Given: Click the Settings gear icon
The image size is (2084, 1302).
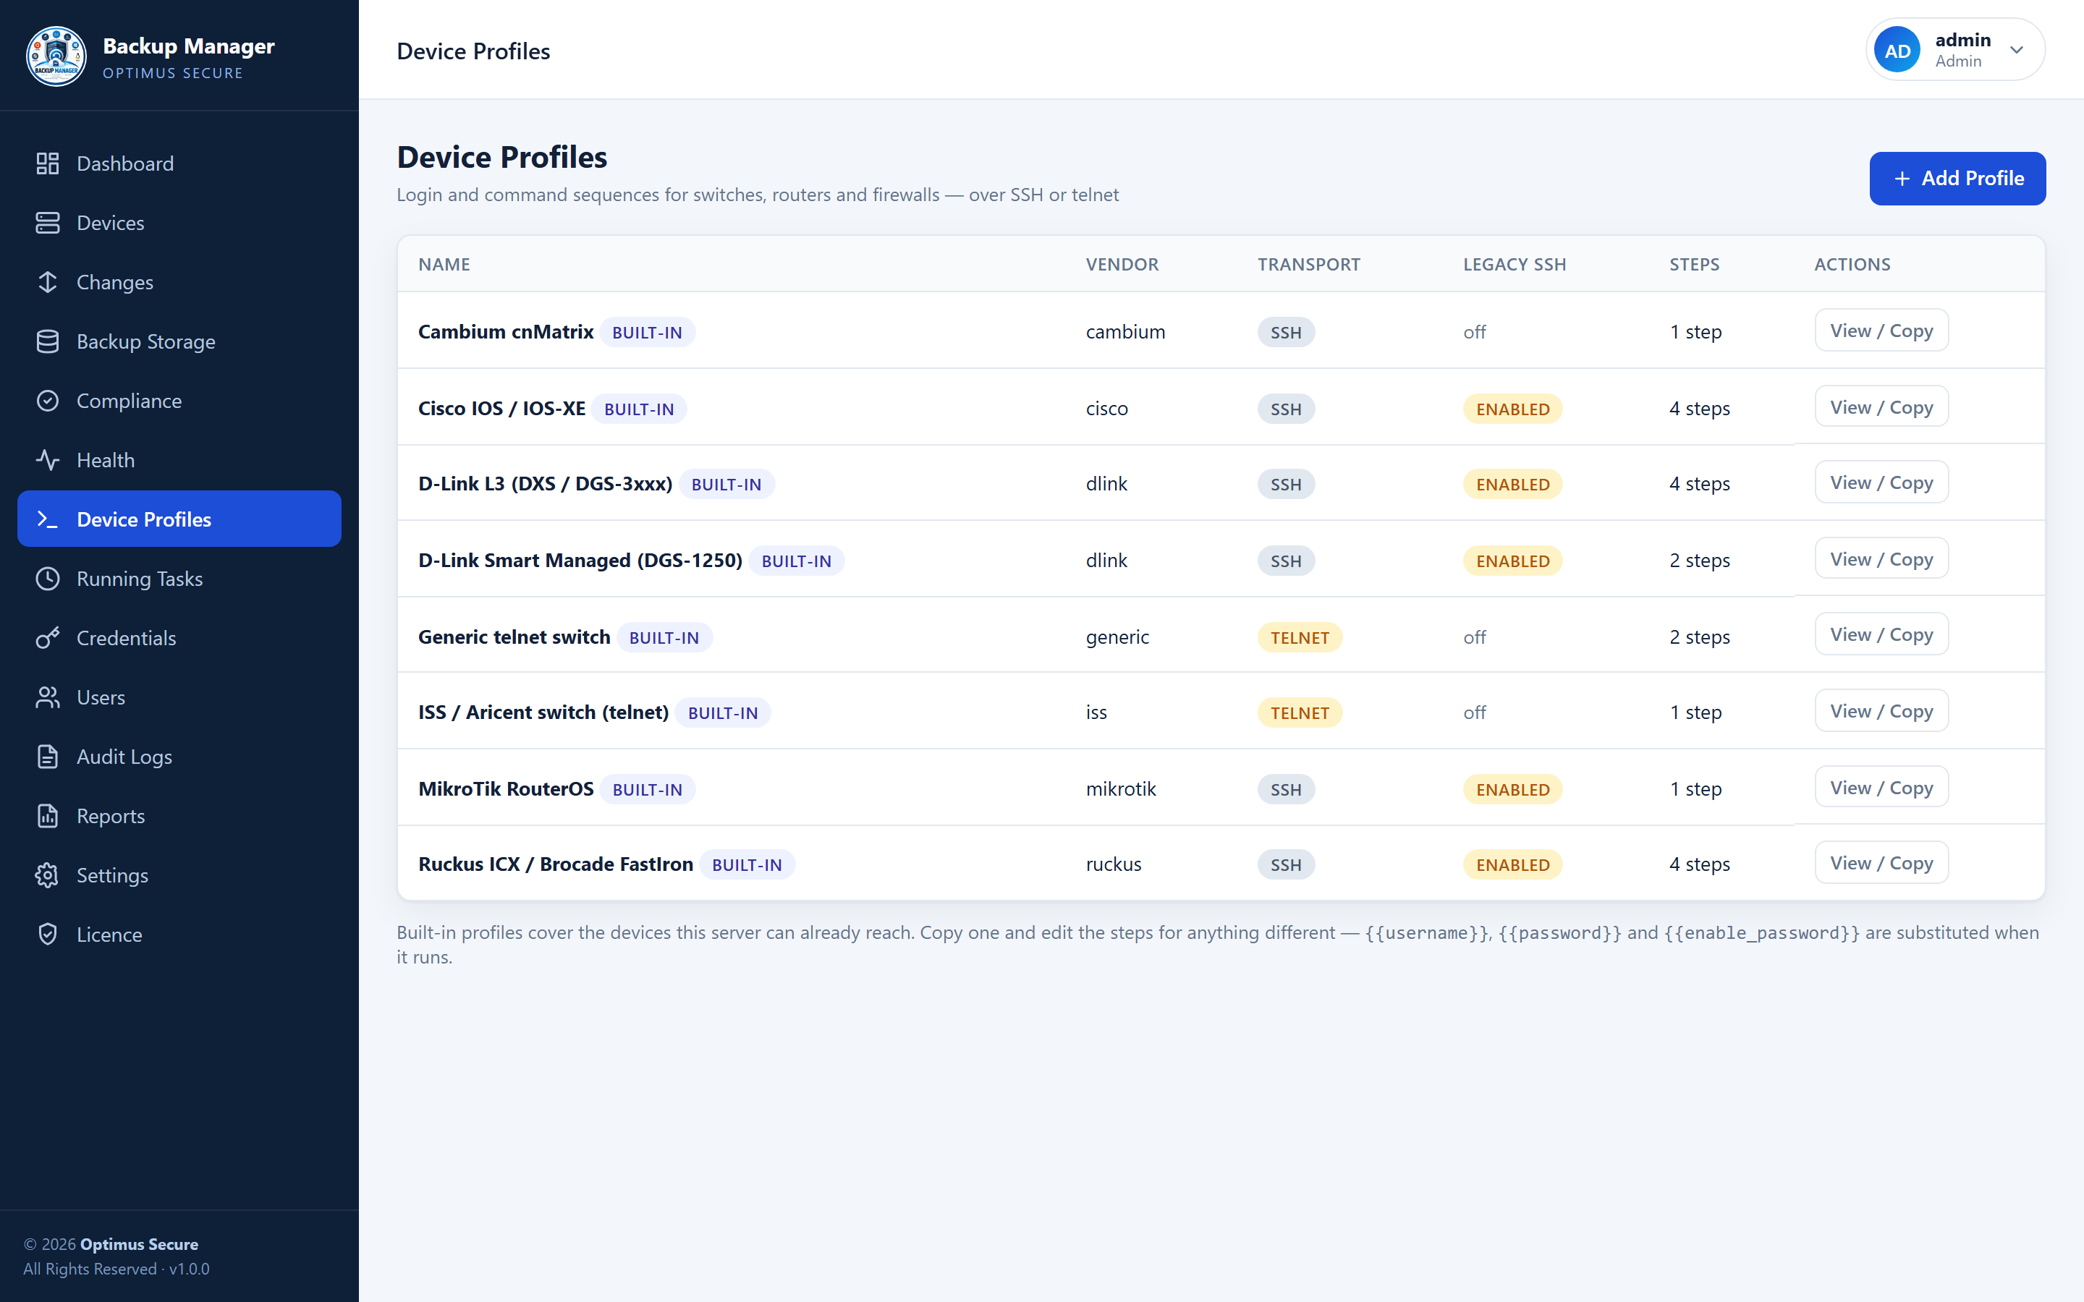Looking at the screenshot, I should coord(47,876).
